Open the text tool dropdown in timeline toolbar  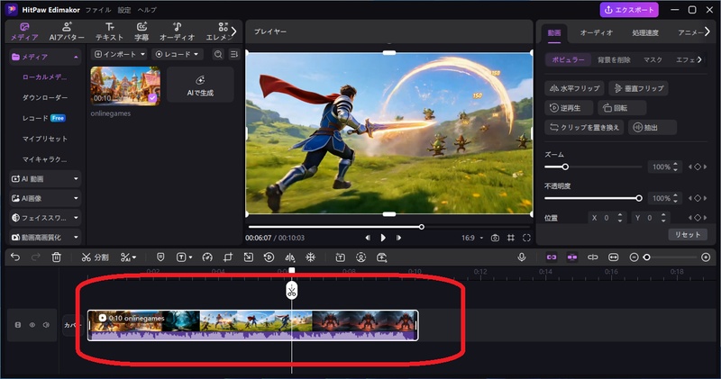(x=185, y=257)
